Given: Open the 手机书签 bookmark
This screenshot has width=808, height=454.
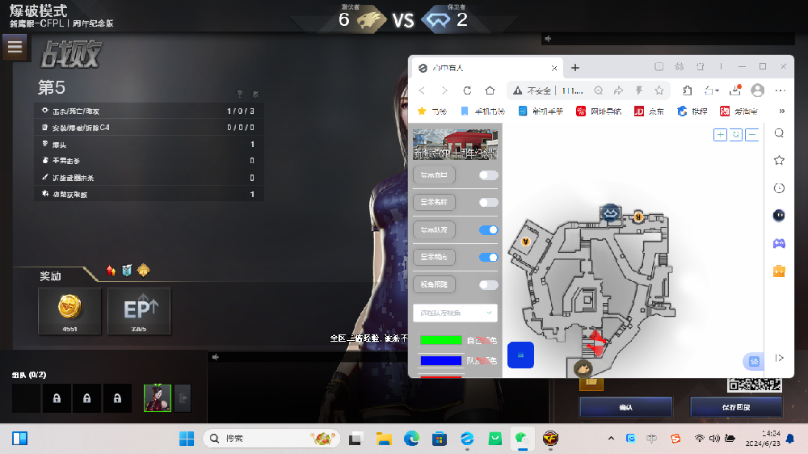Looking at the screenshot, I should (483, 111).
